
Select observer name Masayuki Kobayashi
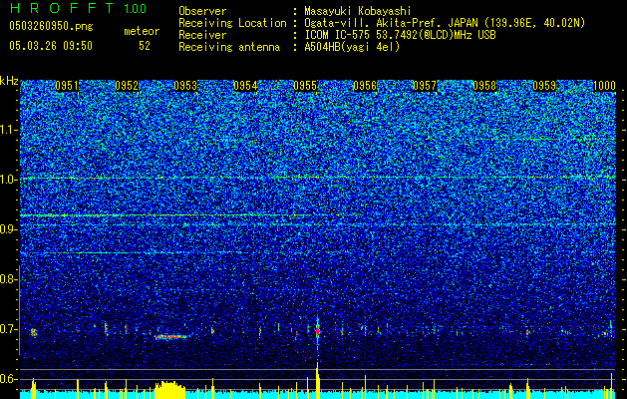tap(358, 11)
